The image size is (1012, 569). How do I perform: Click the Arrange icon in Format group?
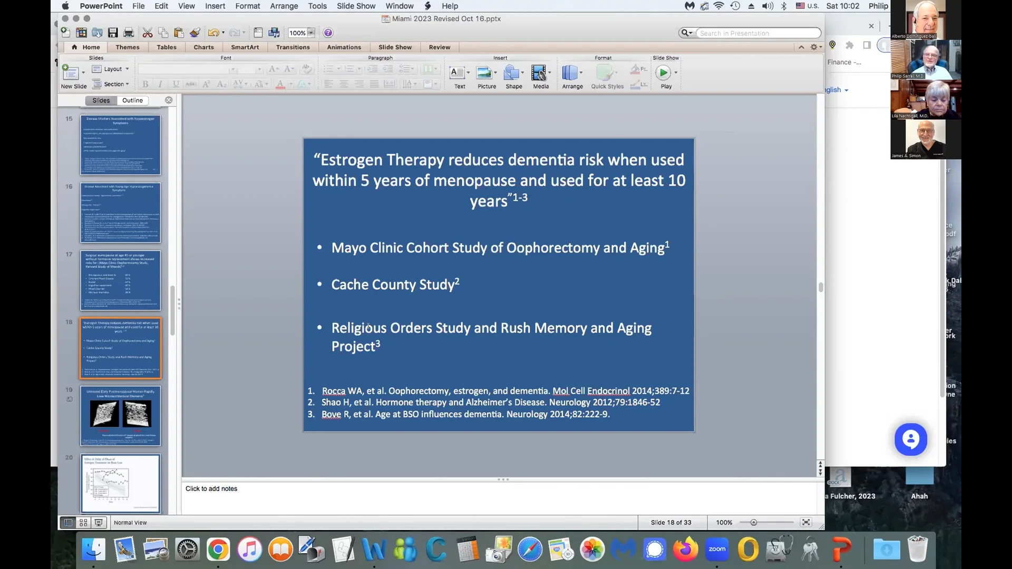click(570, 72)
